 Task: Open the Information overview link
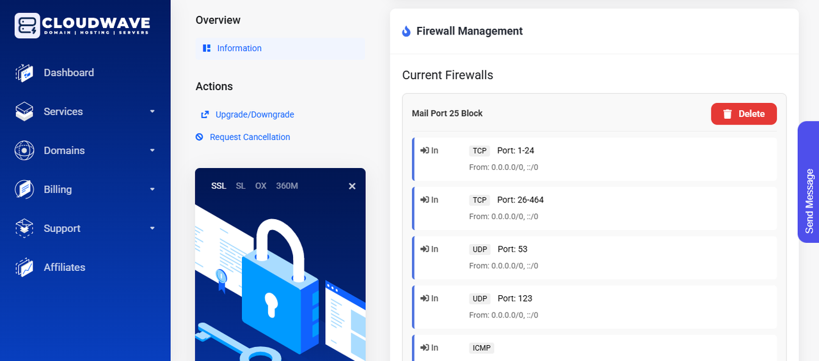tap(280, 49)
